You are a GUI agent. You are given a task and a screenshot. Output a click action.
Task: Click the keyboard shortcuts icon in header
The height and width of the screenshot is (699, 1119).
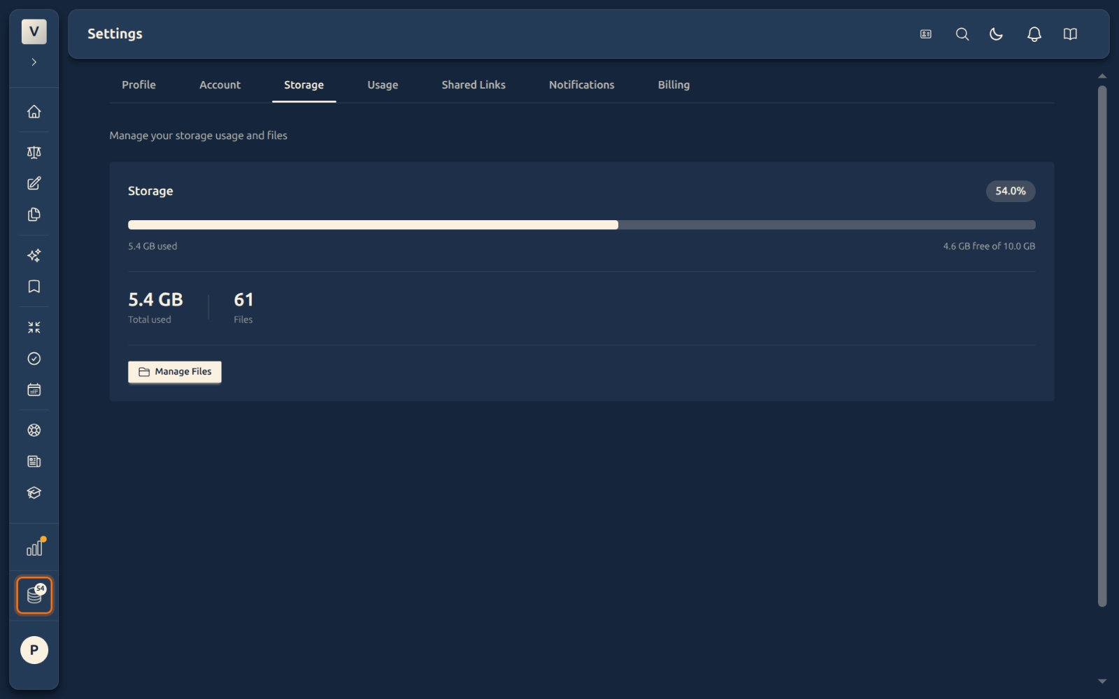(926, 34)
